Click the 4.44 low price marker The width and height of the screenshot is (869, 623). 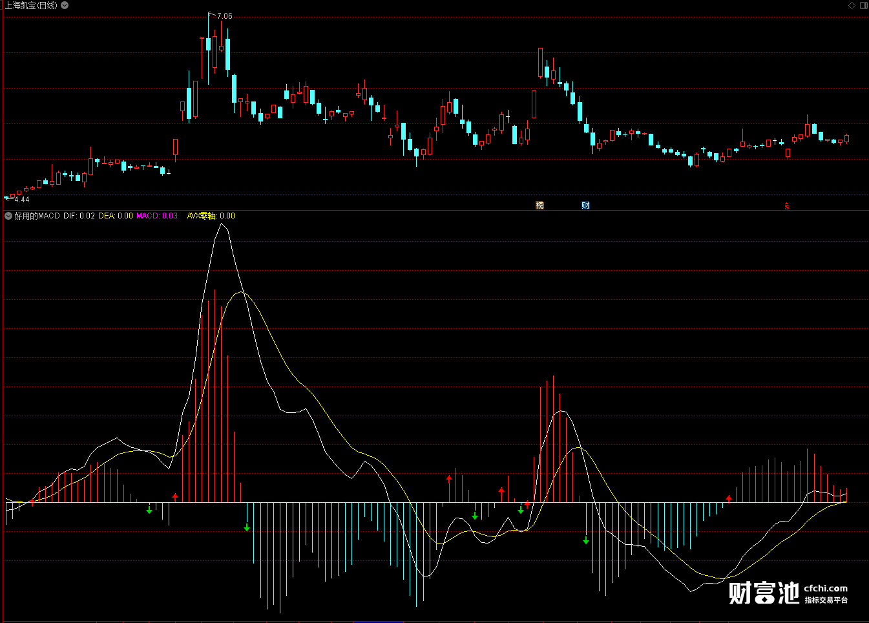(21, 200)
